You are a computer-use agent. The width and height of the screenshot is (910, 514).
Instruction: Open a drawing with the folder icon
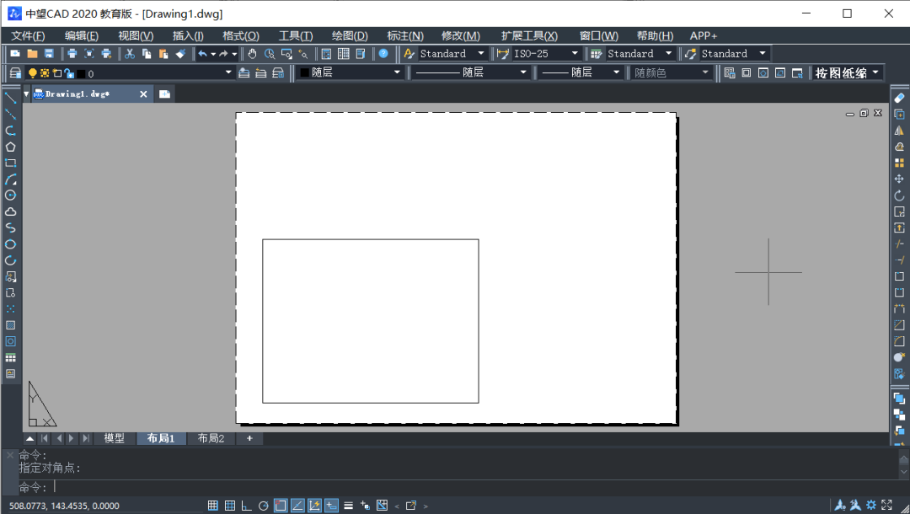pos(32,53)
